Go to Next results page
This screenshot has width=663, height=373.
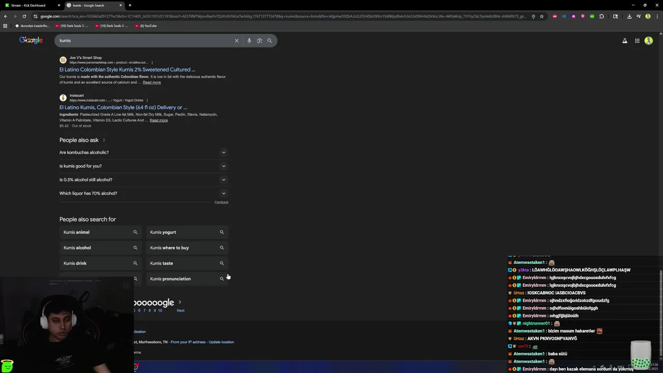(x=180, y=310)
